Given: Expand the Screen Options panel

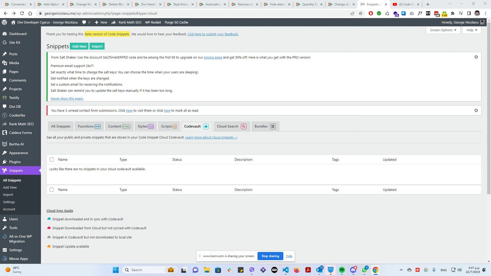Looking at the screenshot, I should (x=443, y=30).
